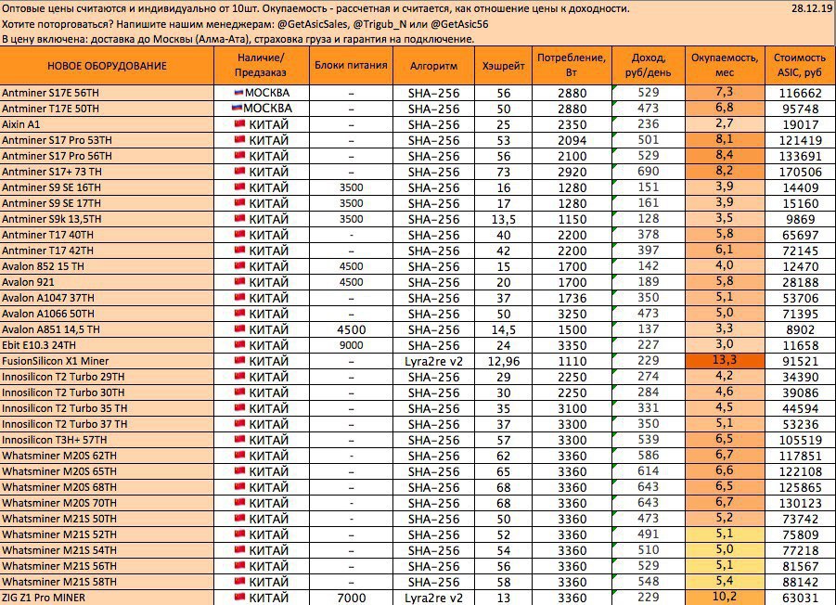The width and height of the screenshot is (836, 605).
Task: Select the Antminer S9k 13,5TH name cell
Action: (x=107, y=219)
